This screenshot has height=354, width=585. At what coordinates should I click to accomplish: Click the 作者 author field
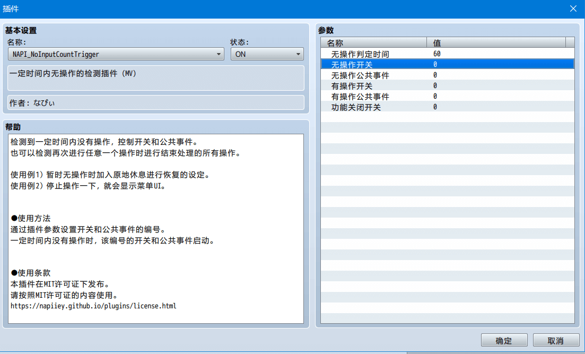pyautogui.click(x=156, y=102)
